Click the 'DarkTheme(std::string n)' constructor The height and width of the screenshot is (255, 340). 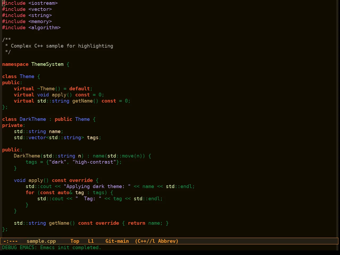click(49, 156)
